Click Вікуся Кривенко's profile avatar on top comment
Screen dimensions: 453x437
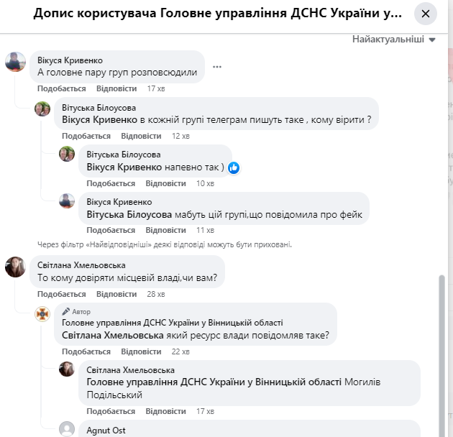pos(17,63)
